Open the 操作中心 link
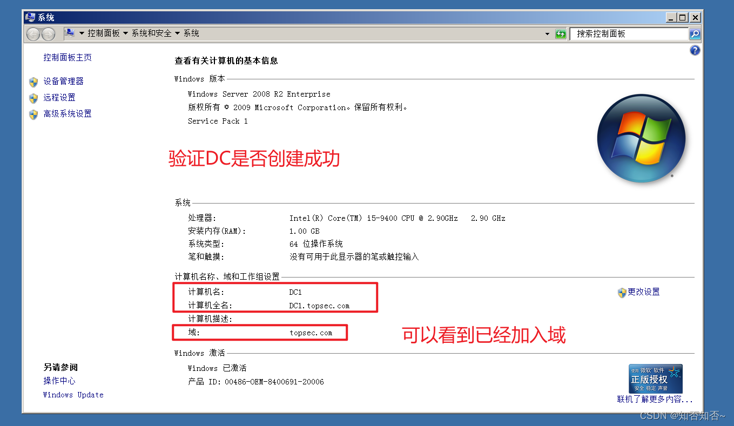 [x=59, y=381]
